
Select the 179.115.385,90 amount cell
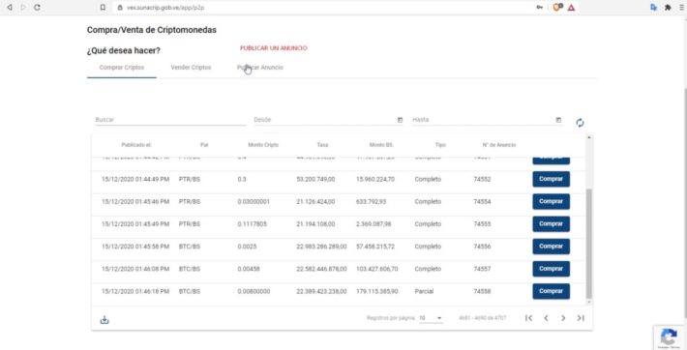[376, 291]
